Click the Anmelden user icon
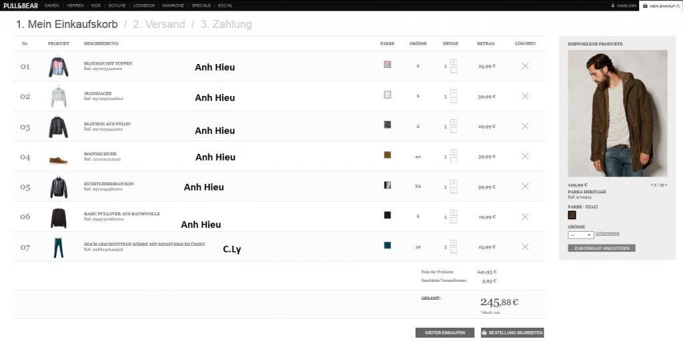This screenshot has height=363, width=683. 614,5
